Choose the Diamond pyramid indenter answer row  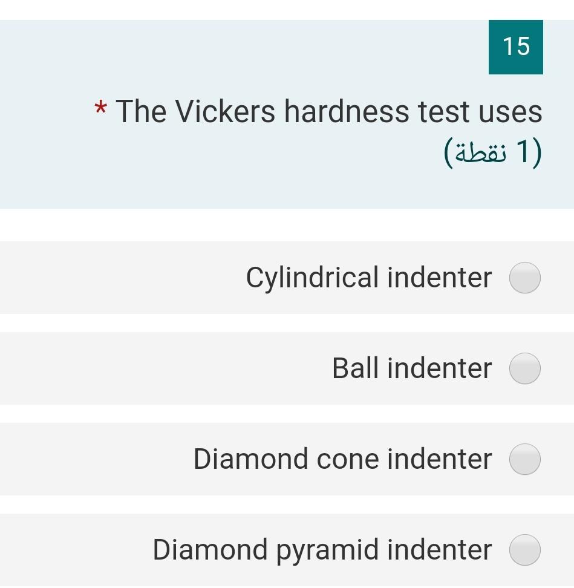(287, 550)
